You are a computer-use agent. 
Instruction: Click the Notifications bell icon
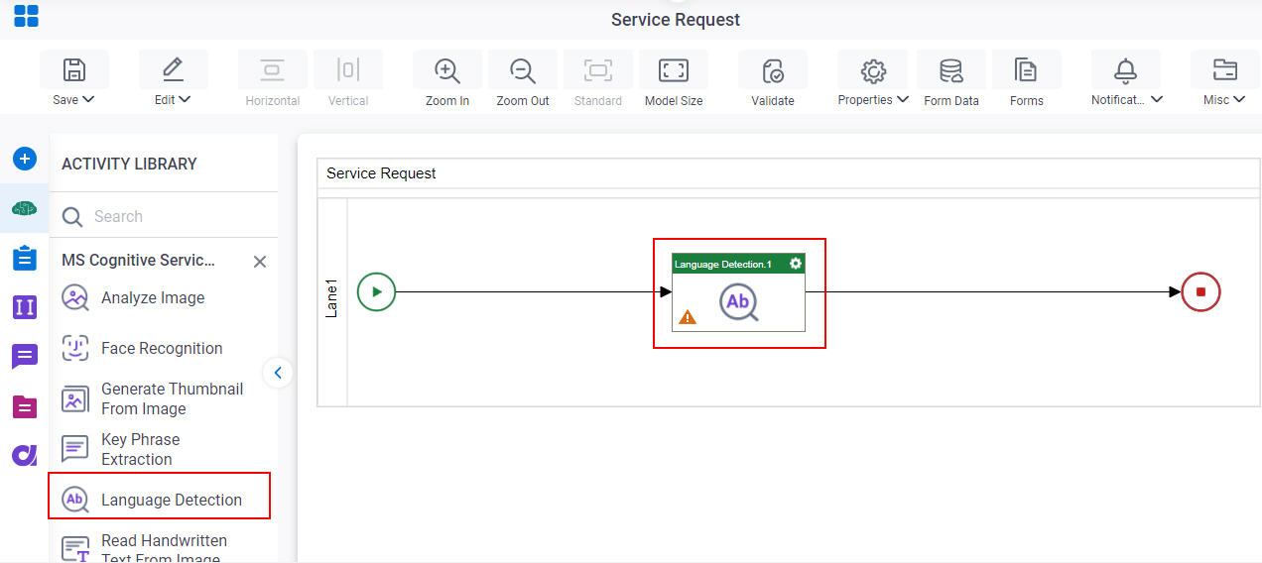coord(1125,70)
